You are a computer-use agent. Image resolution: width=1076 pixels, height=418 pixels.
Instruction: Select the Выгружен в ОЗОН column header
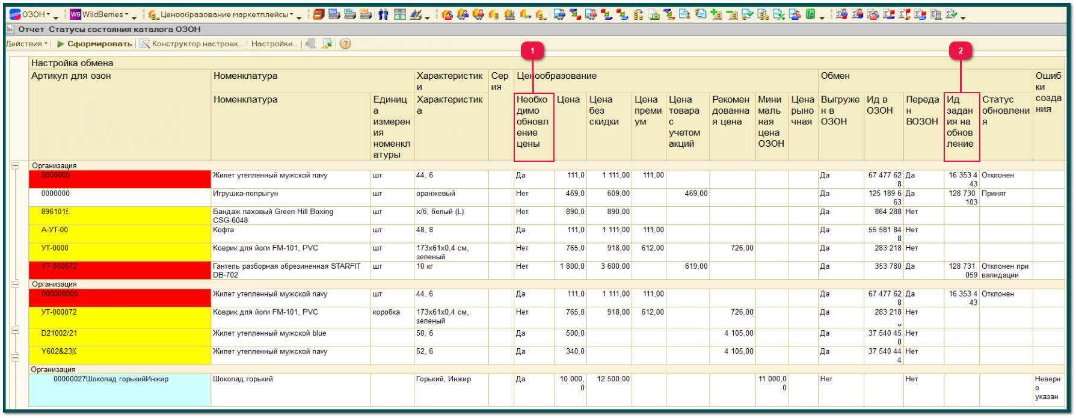(841, 127)
